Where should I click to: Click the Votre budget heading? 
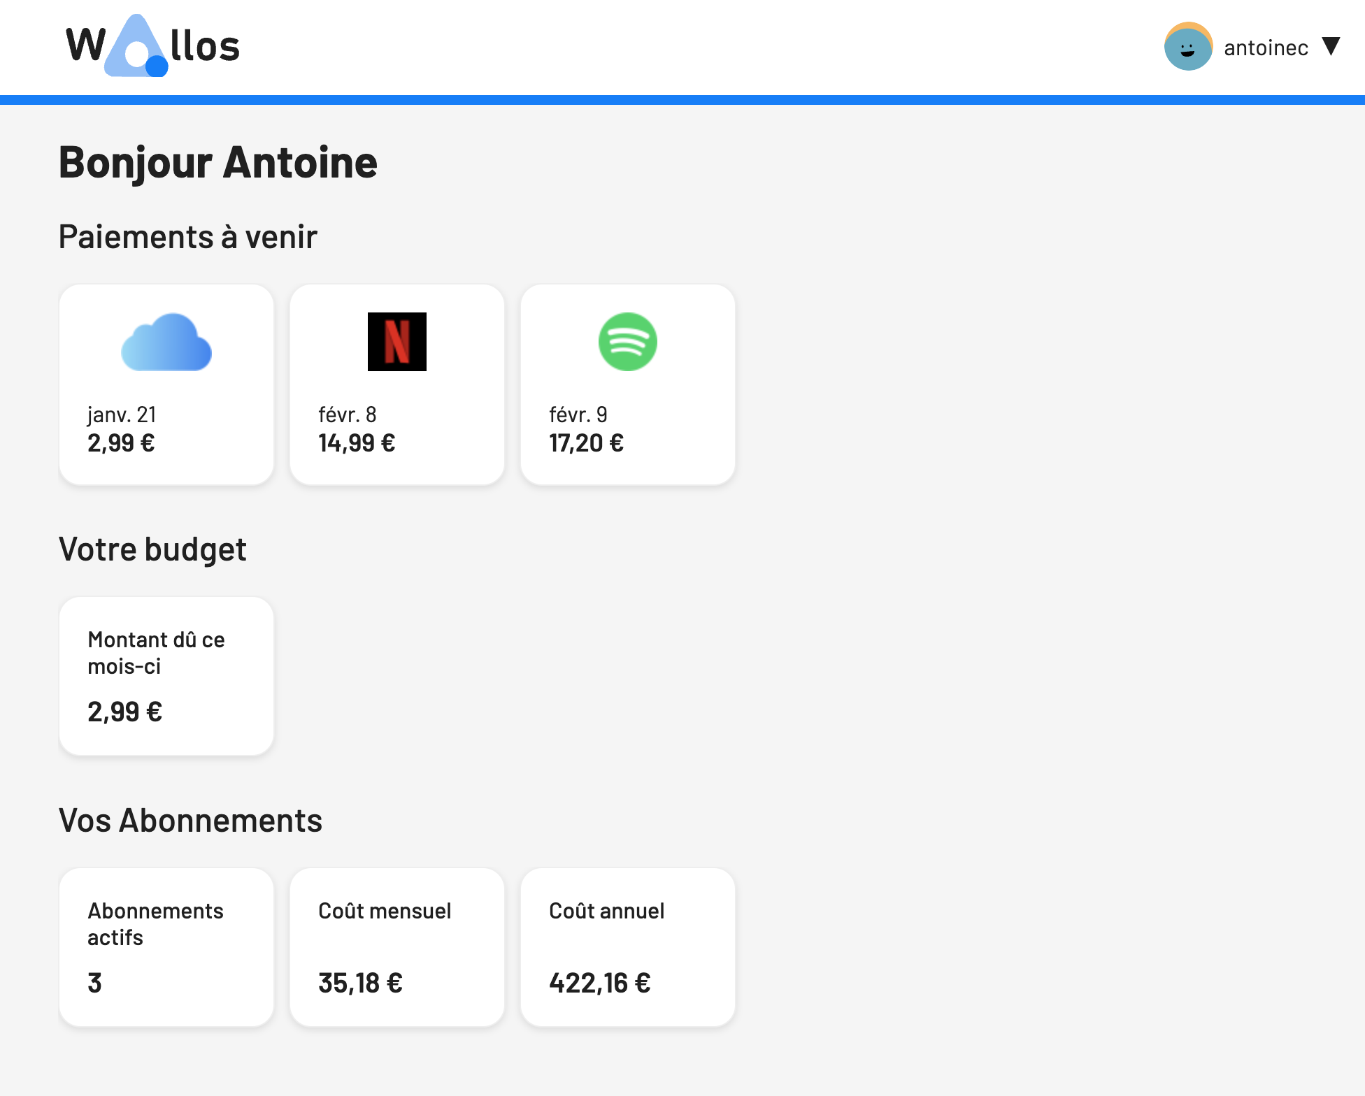coord(152,549)
